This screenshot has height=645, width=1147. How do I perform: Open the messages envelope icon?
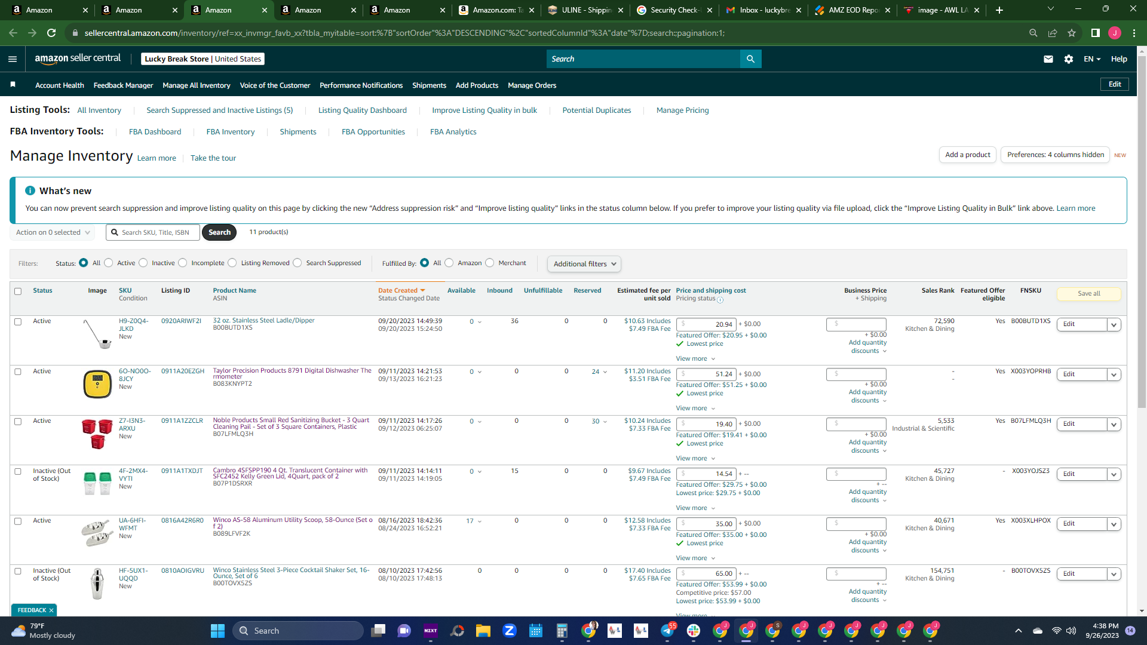(x=1048, y=59)
